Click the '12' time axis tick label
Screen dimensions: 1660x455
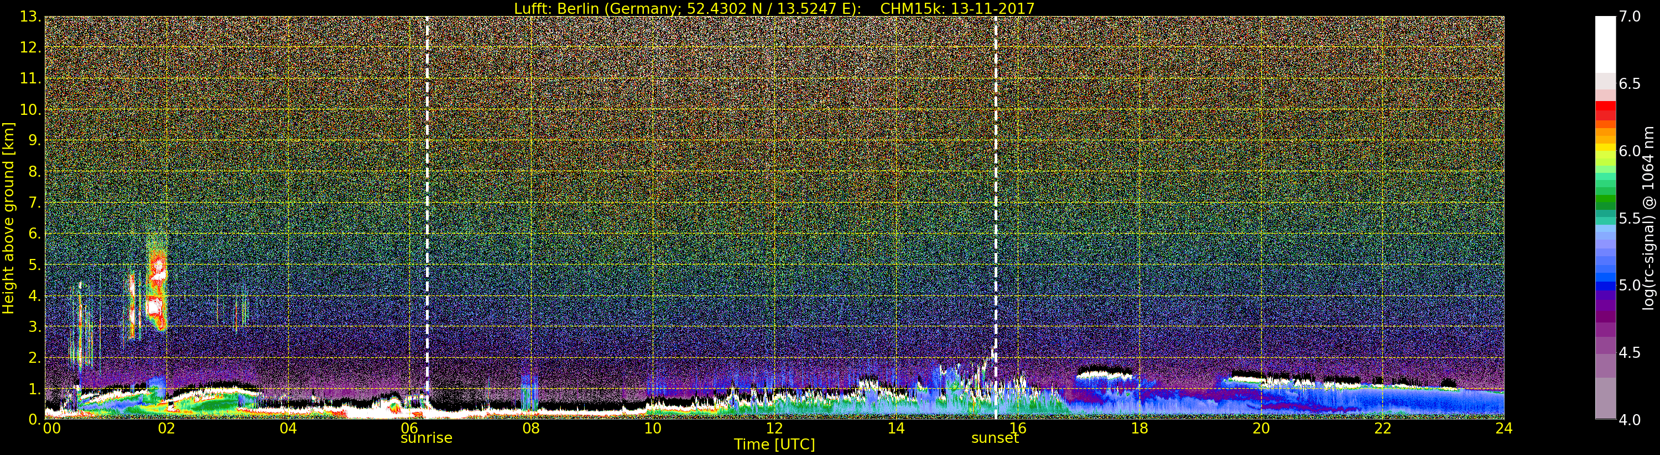coord(774,428)
